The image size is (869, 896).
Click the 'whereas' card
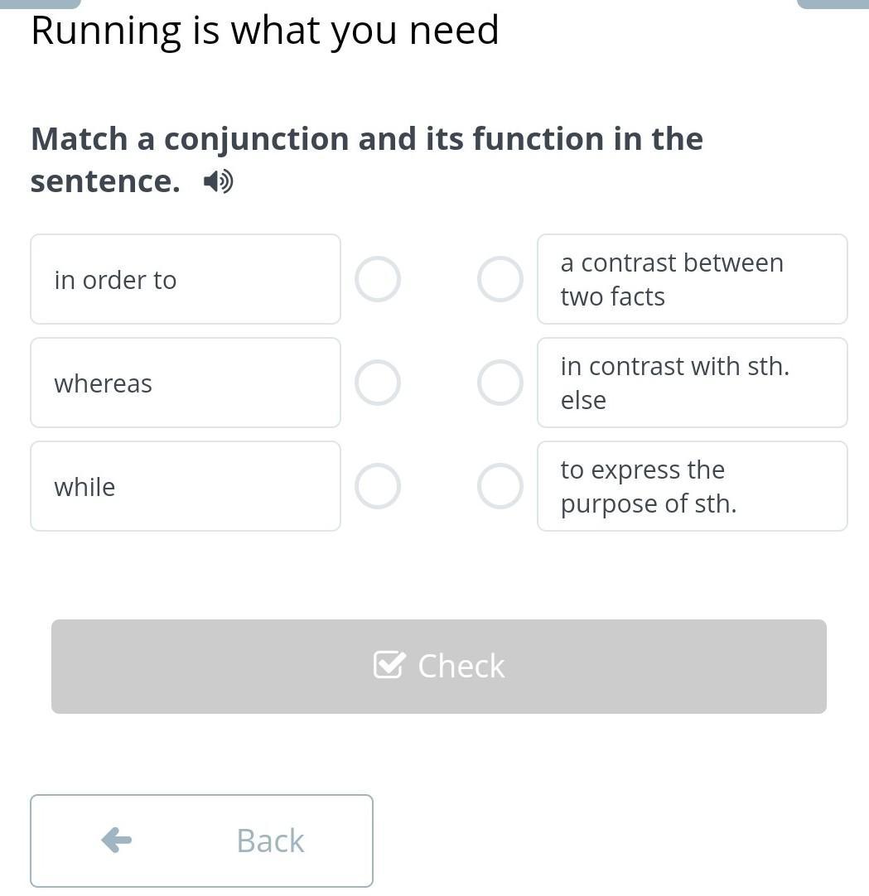click(x=186, y=383)
